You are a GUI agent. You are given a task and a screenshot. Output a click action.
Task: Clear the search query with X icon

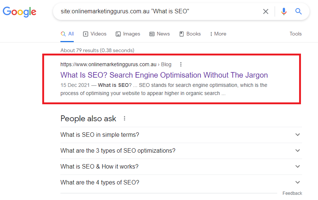click(x=266, y=11)
